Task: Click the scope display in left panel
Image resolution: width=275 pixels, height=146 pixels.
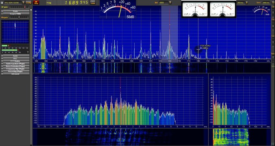Action: (x=15, y=32)
